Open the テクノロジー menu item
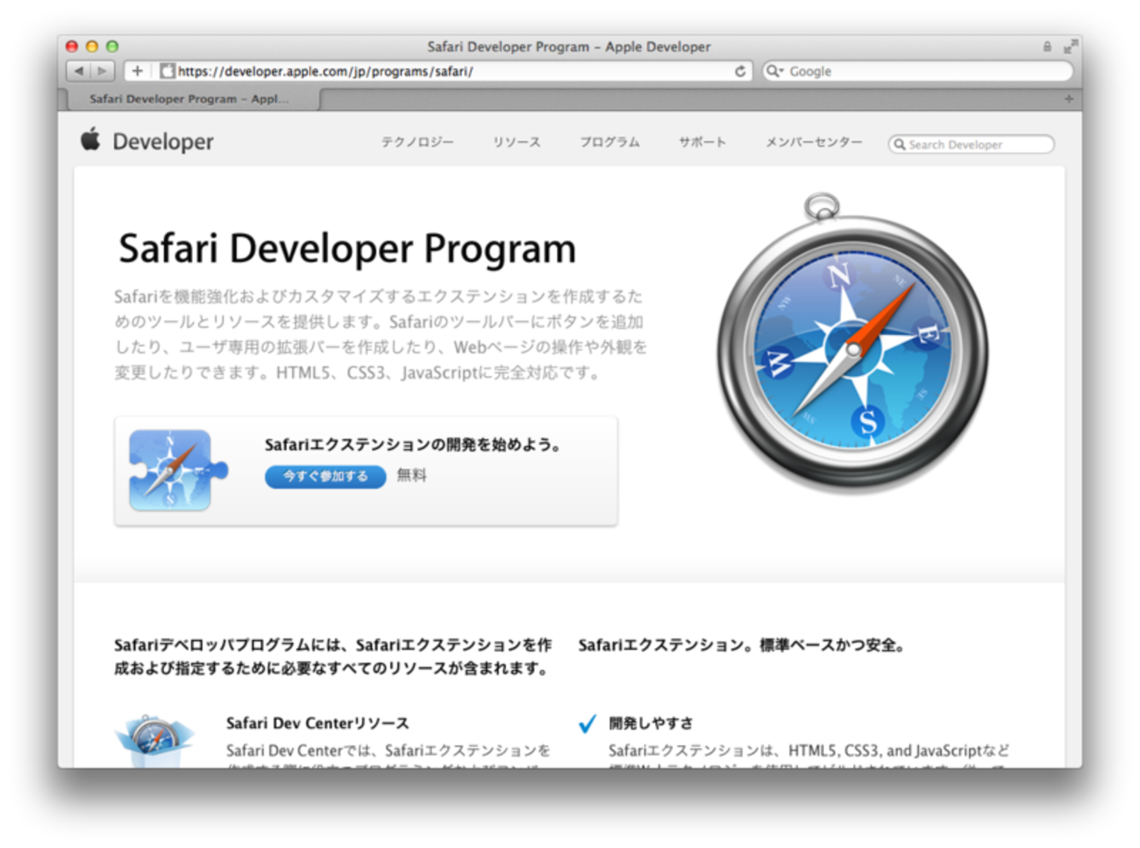The width and height of the screenshot is (1140, 848). coord(417,142)
